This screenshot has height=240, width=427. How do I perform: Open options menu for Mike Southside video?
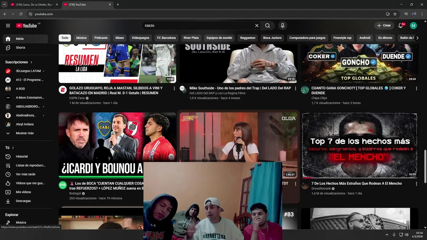[x=295, y=88]
